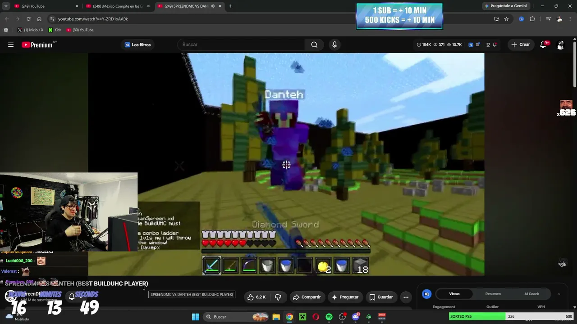
Task: Open the Crear create menu
Action: (521, 45)
